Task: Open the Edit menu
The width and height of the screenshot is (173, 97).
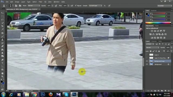Action: (12, 2)
